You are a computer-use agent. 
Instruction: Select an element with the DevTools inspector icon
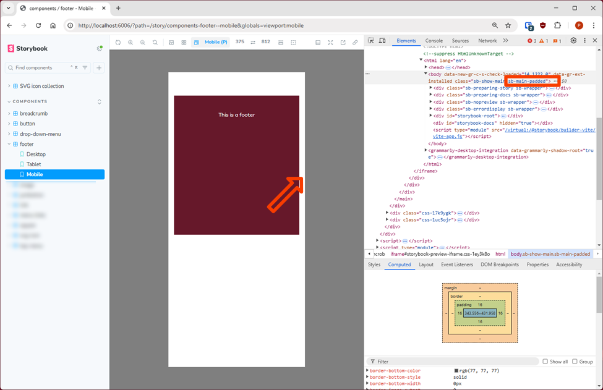[x=370, y=40]
